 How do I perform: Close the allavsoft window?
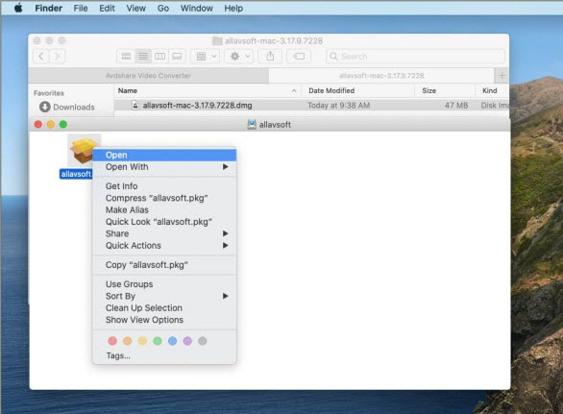coord(38,124)
